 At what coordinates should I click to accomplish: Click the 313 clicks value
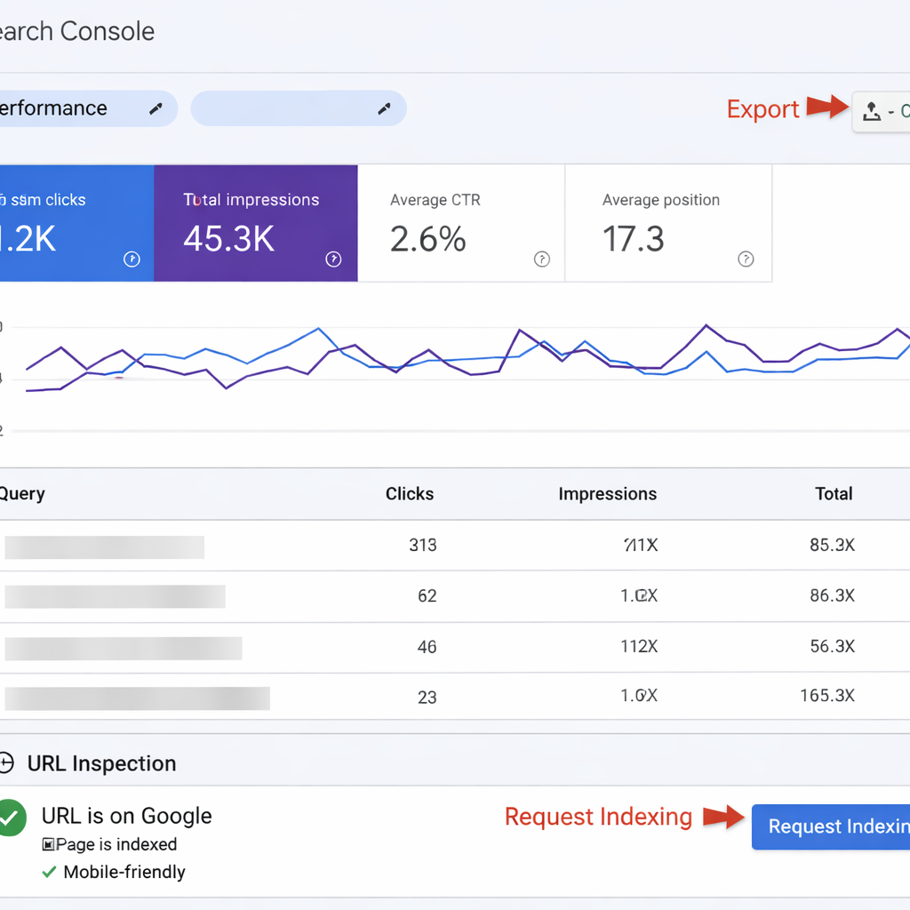click(422, 545)
